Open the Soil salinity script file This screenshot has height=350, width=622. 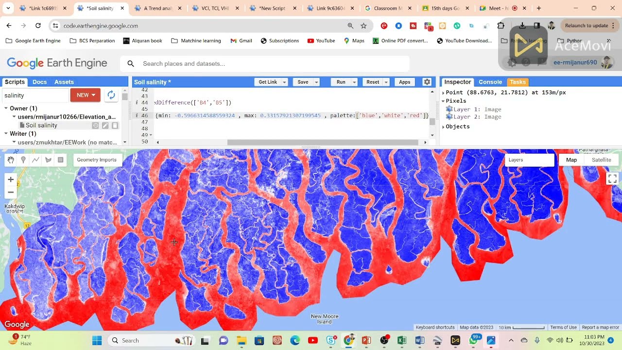41,125
